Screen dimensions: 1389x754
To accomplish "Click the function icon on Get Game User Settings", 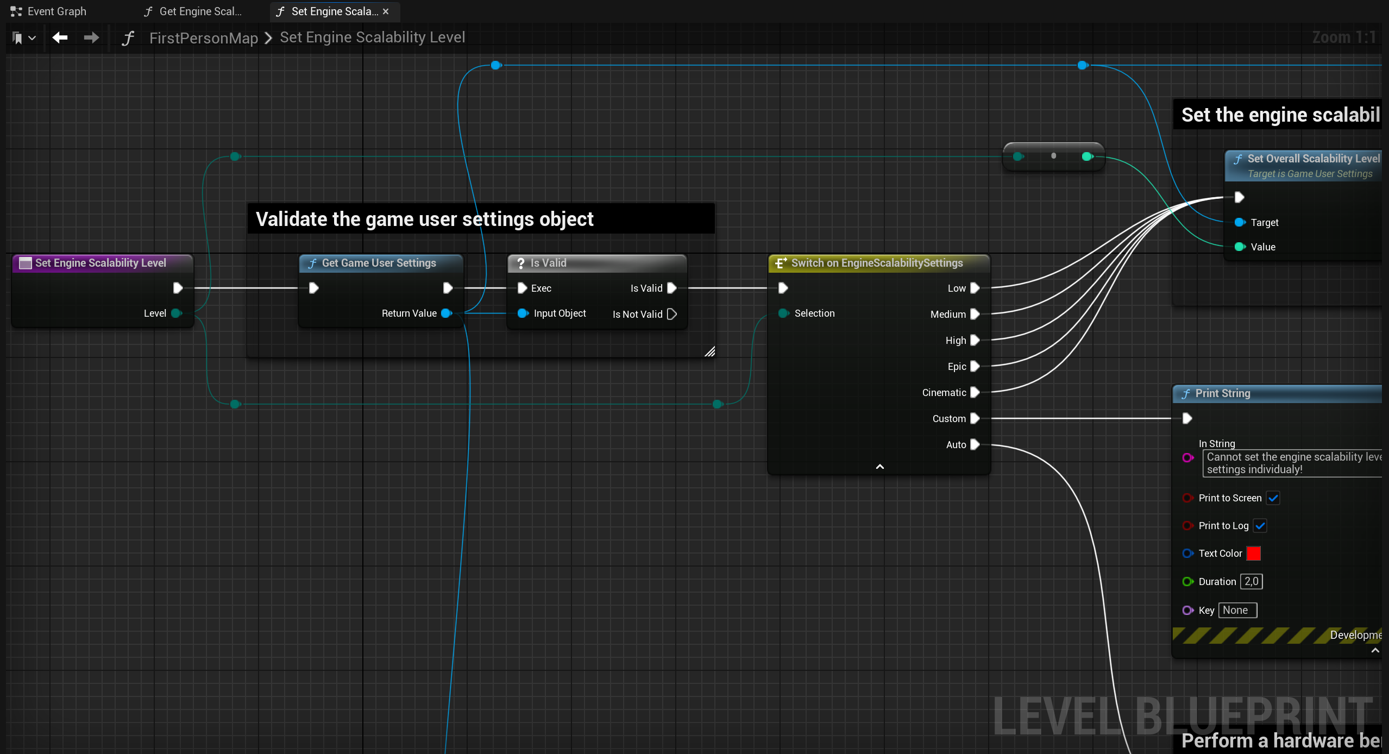I will click(x=312, y=263).
